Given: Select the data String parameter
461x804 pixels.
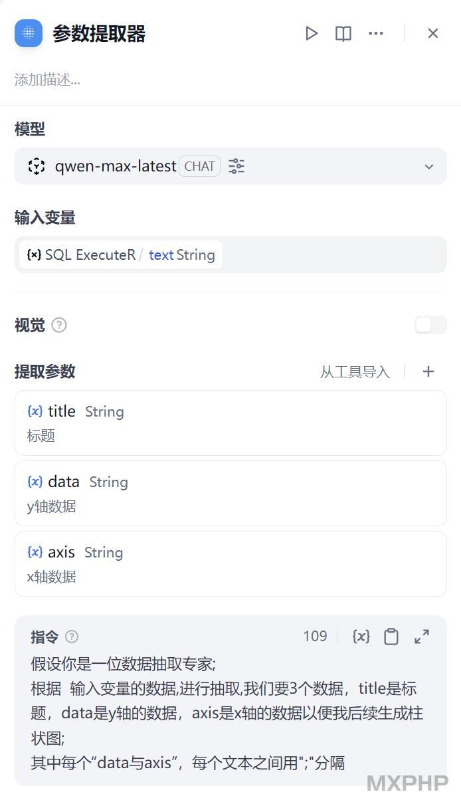Looking at the screenshot, I should (230, 493).
